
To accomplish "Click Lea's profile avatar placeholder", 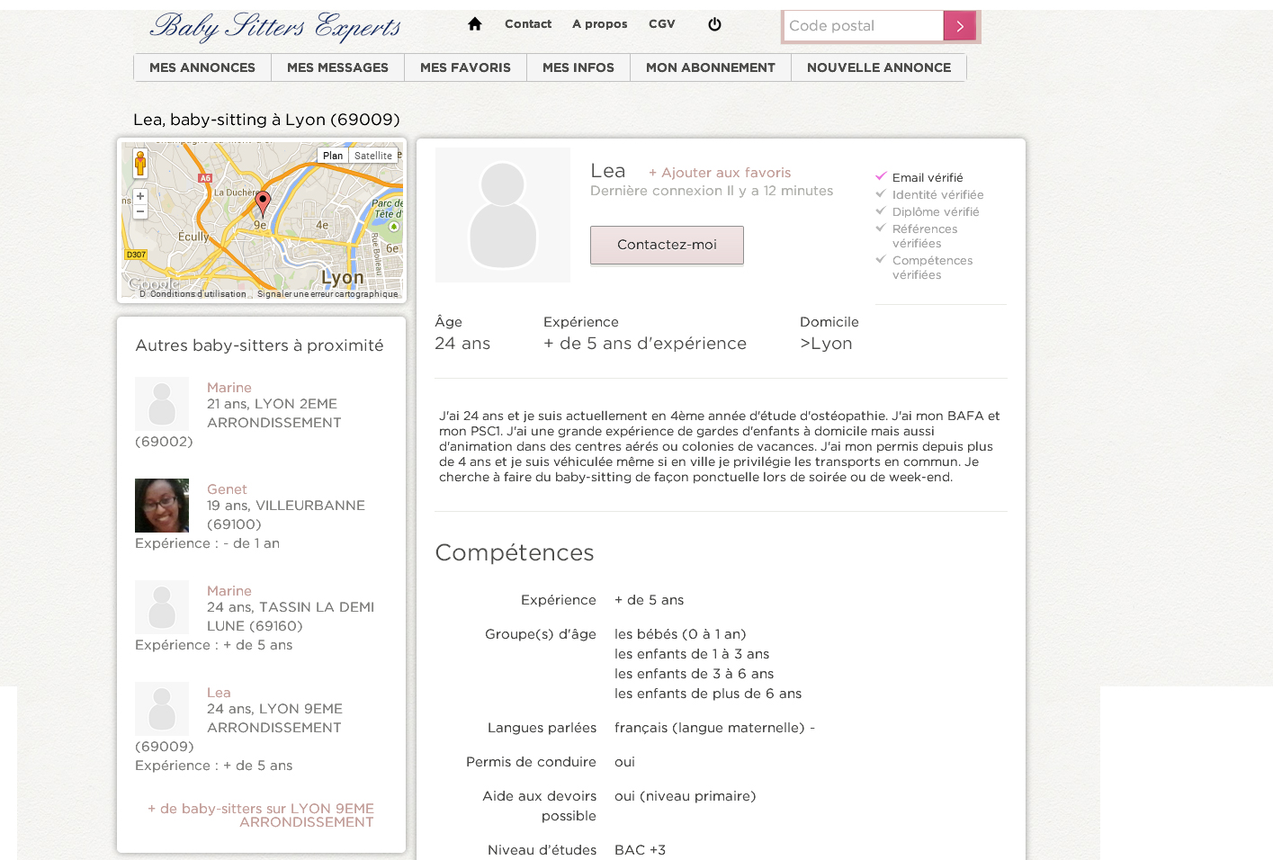I will point(502,215).
